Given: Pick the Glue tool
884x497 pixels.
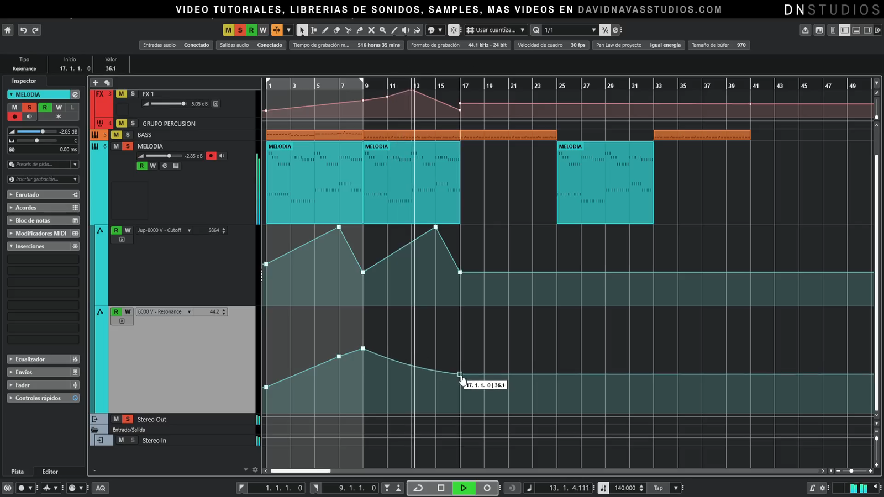Looking at the screenshot, I should tap(360, 30).
